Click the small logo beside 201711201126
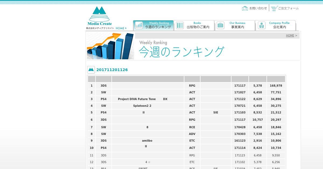The height and width of the screenshot is (169, 323). click(x=91, y=70)
